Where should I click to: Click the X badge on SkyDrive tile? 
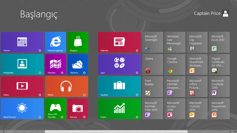[x=84, y=73]
